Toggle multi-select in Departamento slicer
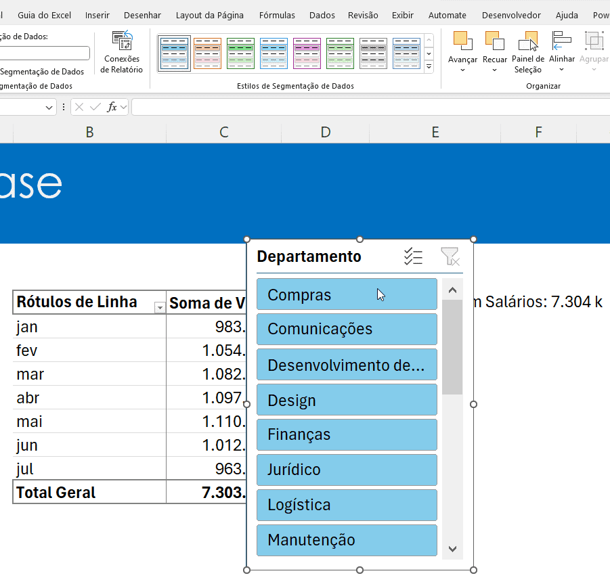 click(x=413, y=256)
